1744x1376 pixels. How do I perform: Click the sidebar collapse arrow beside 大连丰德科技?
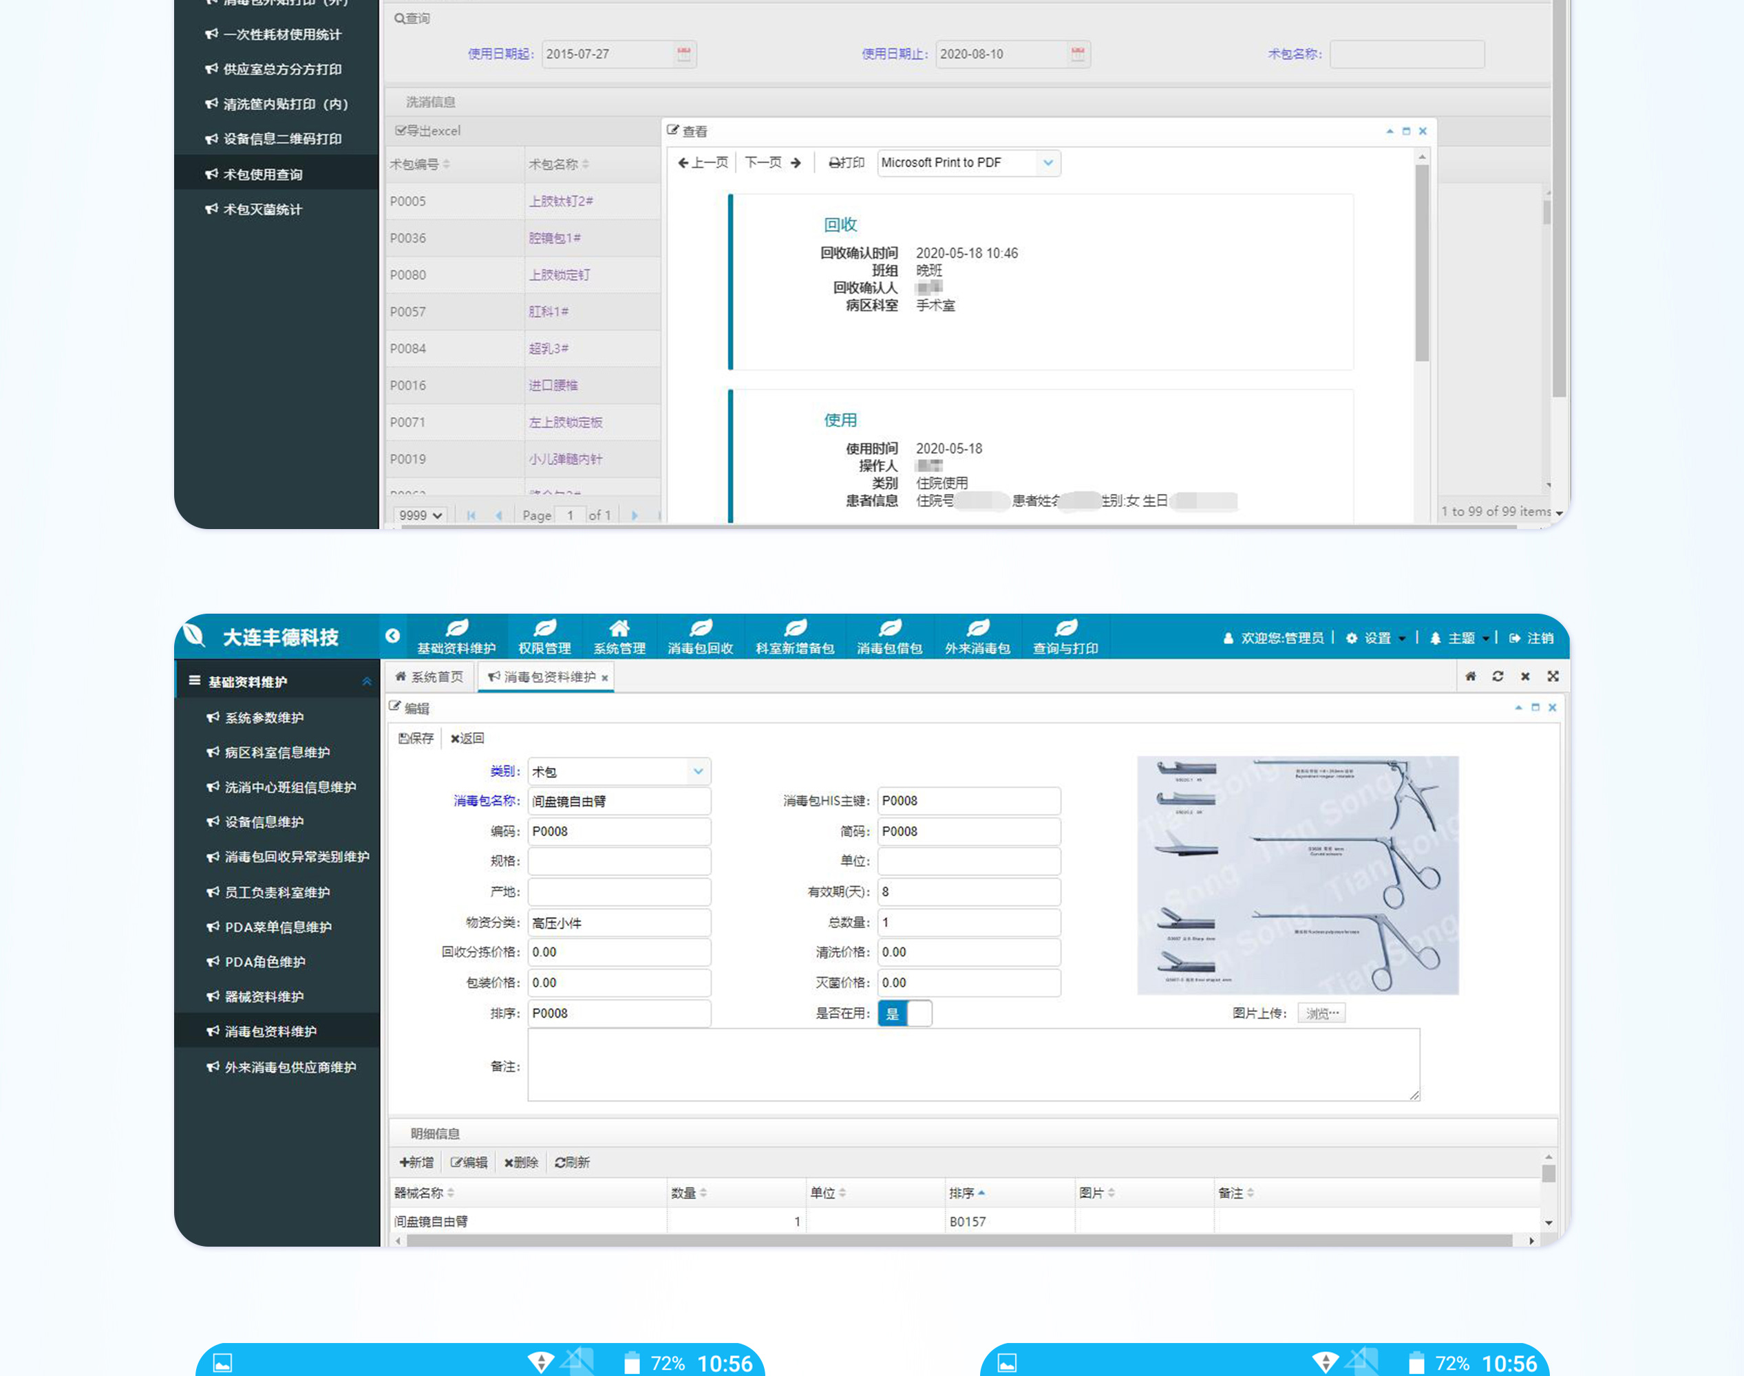pyautogui.click(x=392, y=636)
